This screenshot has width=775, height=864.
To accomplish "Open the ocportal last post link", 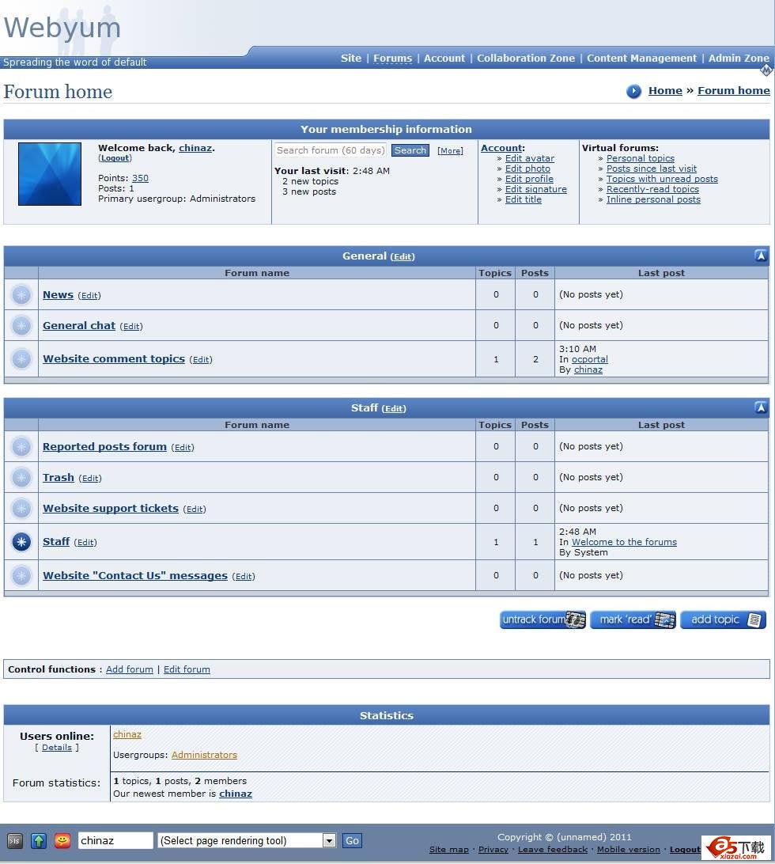I will point(590,360).
